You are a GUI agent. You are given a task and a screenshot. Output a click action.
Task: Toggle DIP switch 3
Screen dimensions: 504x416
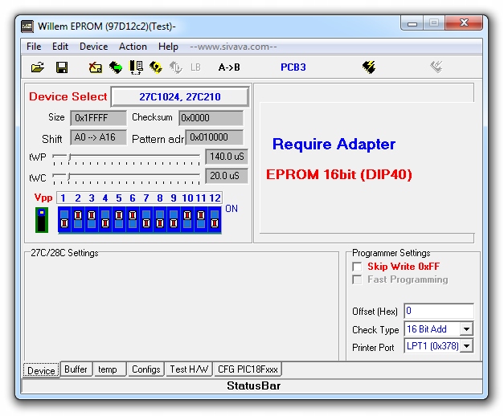point(92,219)
